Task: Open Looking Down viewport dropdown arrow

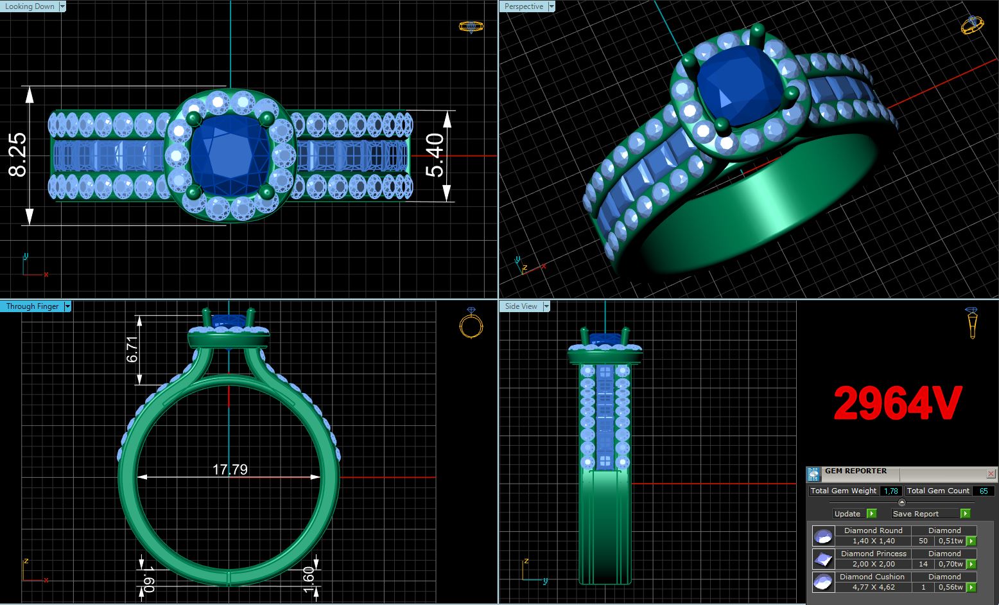Action: point(62,6)
